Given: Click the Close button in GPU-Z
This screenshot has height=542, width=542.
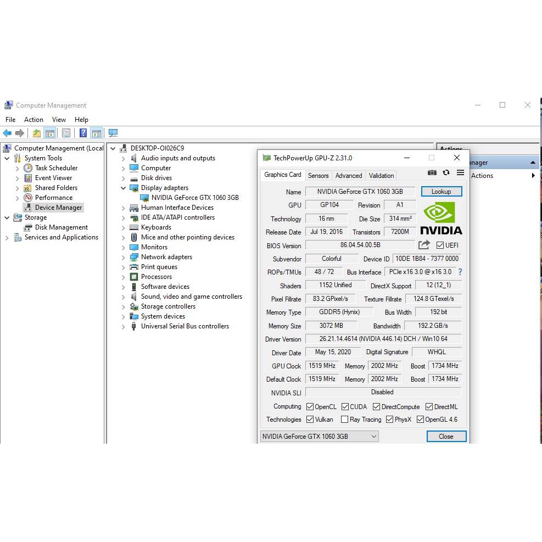Looking at the screenshot, I should pos(446,437).
